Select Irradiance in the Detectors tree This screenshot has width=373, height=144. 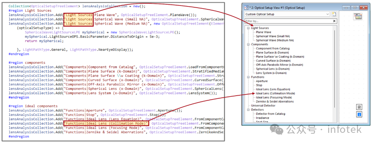(262, 118)
